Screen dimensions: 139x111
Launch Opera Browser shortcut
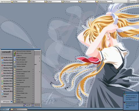(7, 65)
